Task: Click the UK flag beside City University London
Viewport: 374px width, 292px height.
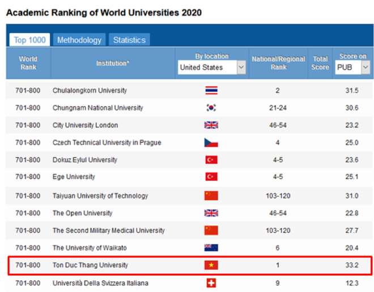Action: tap(211, 125)
